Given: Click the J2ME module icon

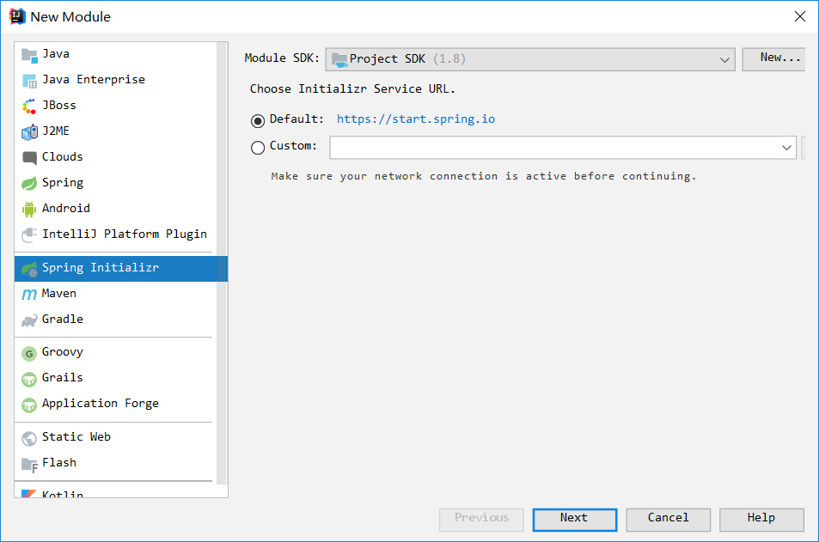Looking at the screenshot, I should 29,131.
